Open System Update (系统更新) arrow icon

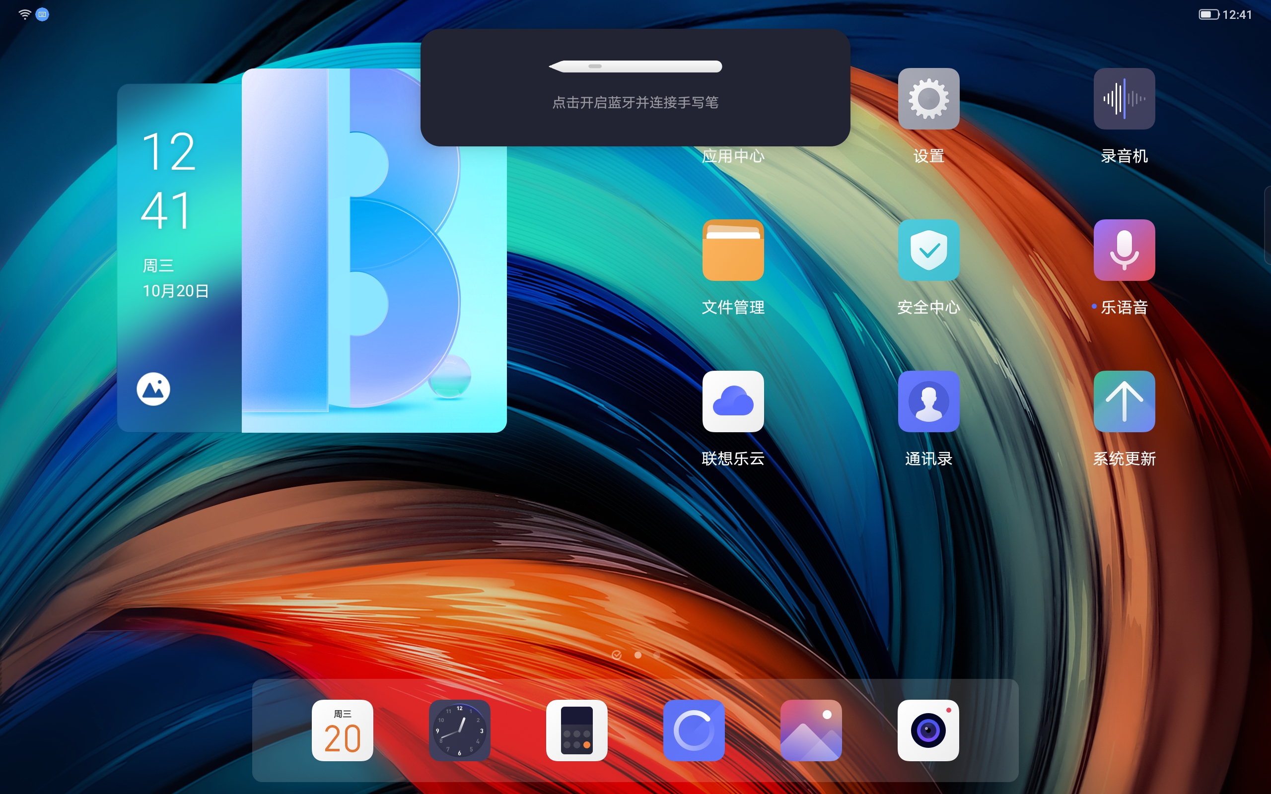(1124, 401)
